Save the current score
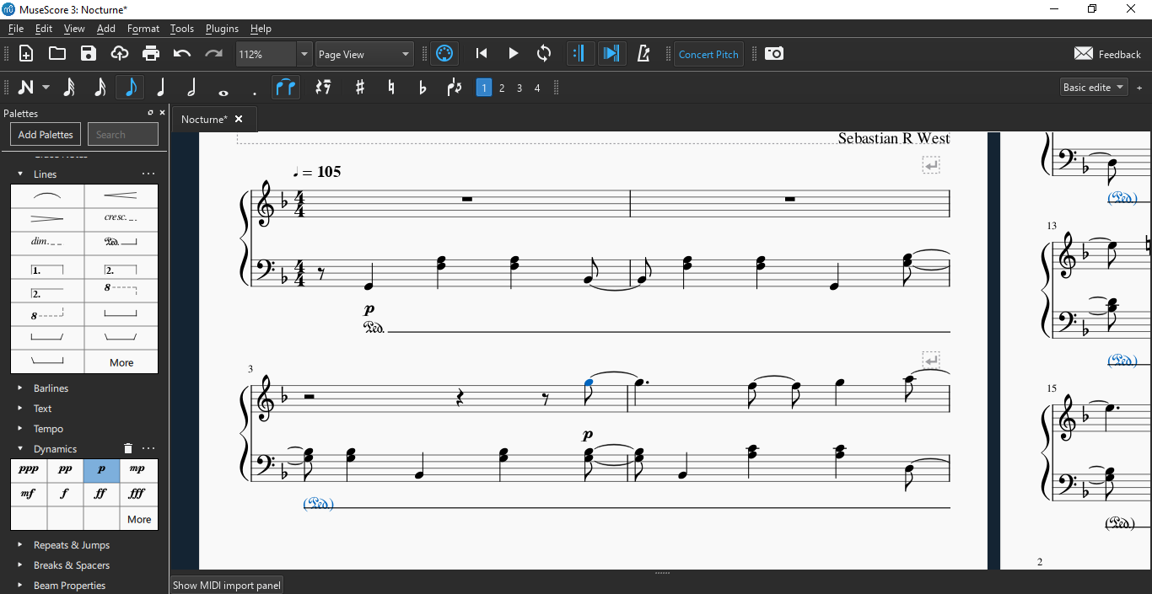Viewport: 1152px width, 594px height. coord(89,54)
